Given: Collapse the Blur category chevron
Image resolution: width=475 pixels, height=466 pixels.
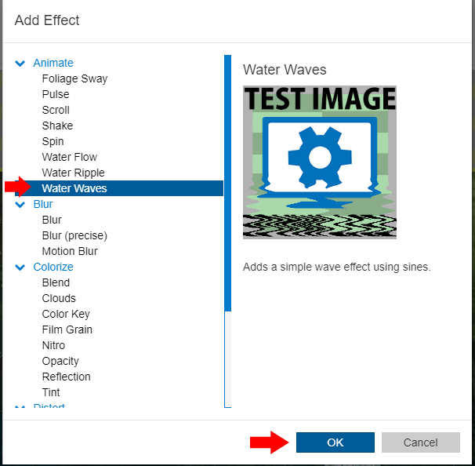Looking at the screenshot, I should click(x=20, y=204).
